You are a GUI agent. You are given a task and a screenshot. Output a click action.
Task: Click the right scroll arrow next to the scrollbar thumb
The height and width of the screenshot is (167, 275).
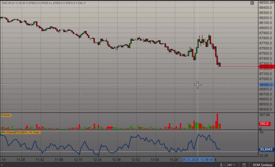pyautogui.click(x=224, y=165)
